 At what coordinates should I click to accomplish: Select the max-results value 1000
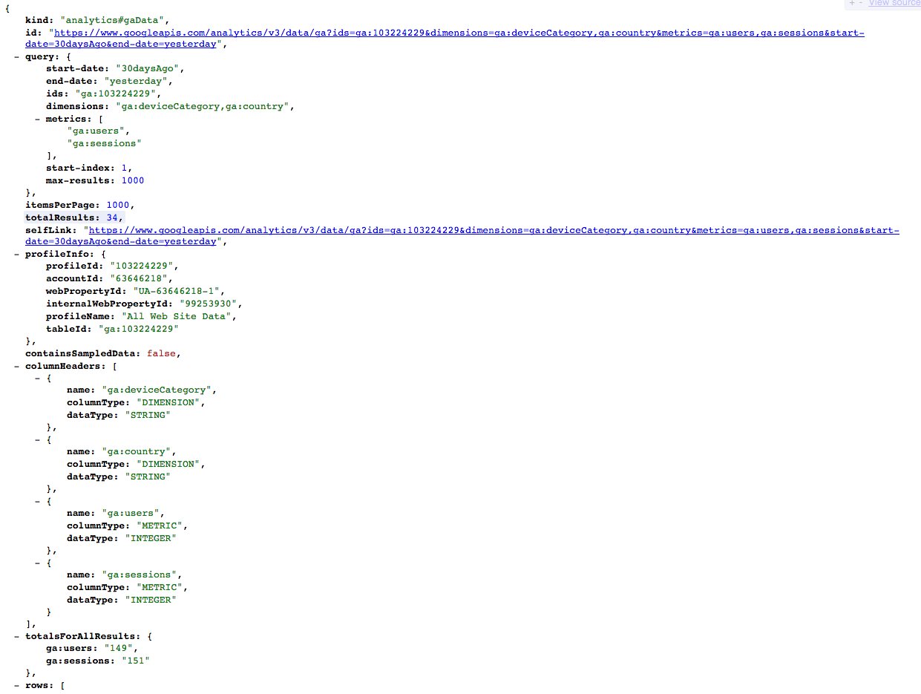(133, 180)
